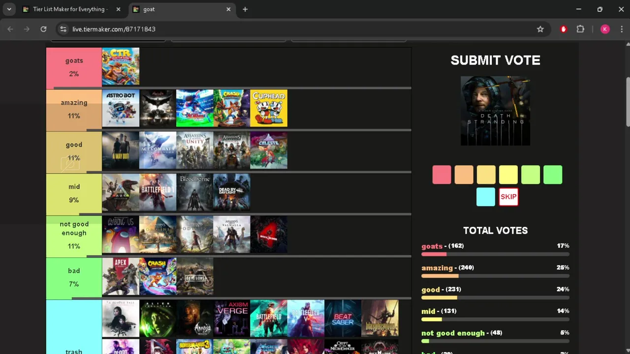Select the Apex Legends cover
The width and height of the screenshot is (630, 354).
(x=121, y=276)
